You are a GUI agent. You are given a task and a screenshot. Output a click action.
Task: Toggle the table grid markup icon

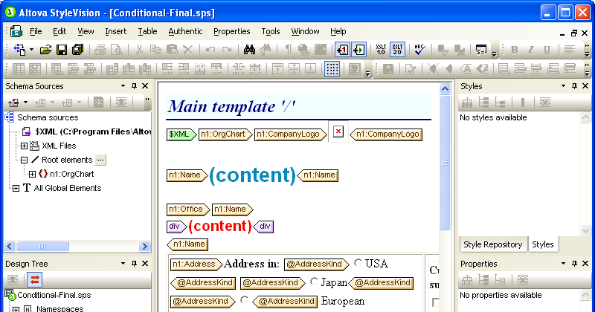coord(332,69)
